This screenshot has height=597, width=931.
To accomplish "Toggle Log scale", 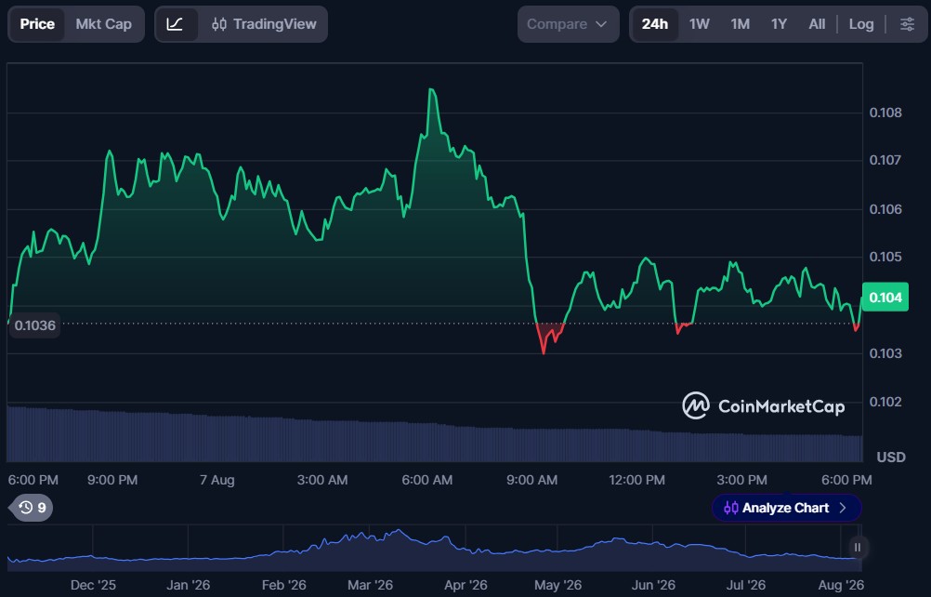I will 861,24.
